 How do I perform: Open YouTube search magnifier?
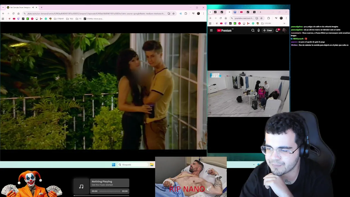pos(253,30)
